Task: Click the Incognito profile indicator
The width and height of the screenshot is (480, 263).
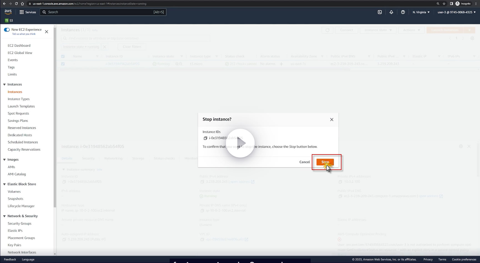Action: pyautogui.click(x=463, y=4)
